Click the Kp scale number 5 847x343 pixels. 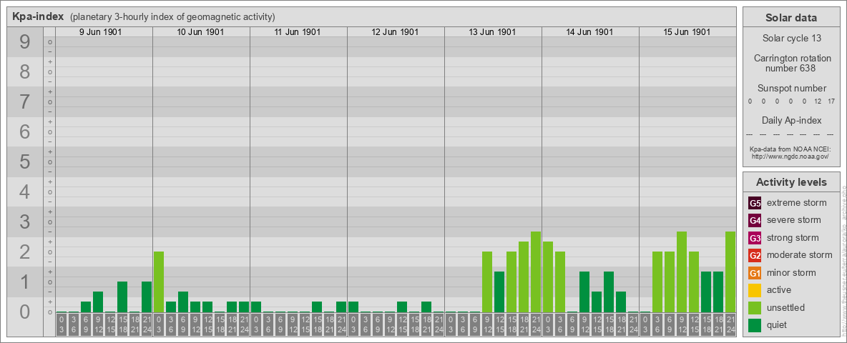25,161
